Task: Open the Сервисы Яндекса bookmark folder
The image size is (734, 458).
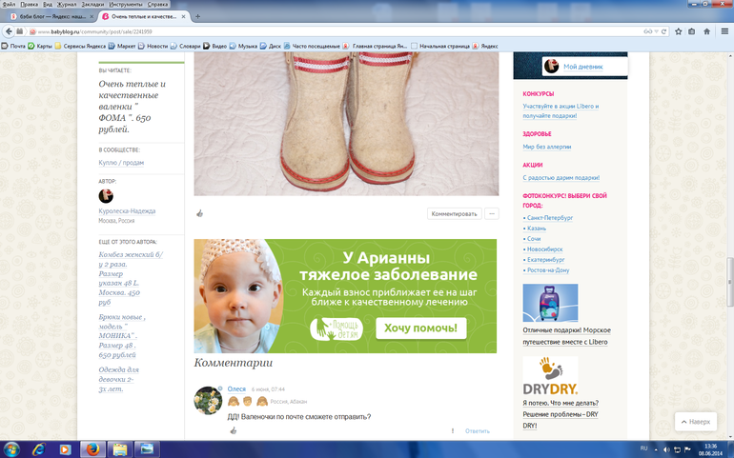Action: tap(80, 46)
